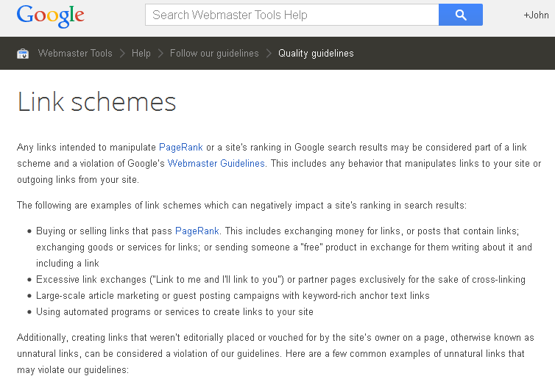Click the 'including a link' line
This screenshot has width=555, height=376.
[x=68, y=264]
